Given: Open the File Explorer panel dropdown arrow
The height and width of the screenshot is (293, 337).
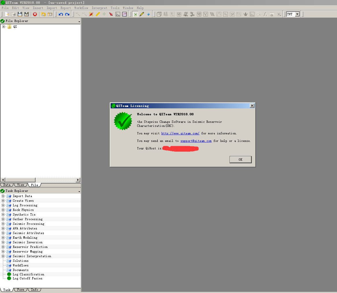Looking at the screenshot, I should click(x=79, y=21).
